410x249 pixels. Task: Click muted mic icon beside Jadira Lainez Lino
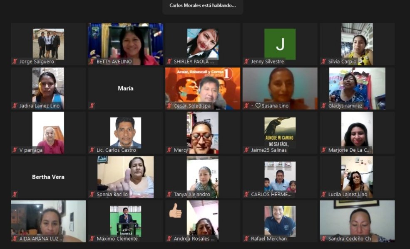coord(15,106)
